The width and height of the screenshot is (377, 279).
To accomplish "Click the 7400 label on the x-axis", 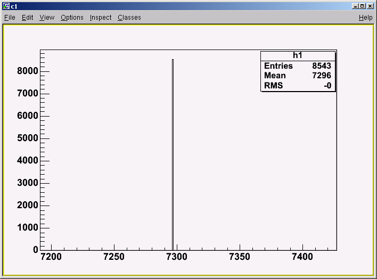I will [302, 257].
